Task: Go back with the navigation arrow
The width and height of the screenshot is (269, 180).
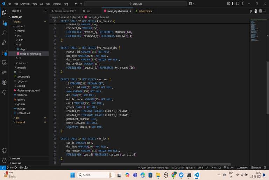Action: pos(76,3)
